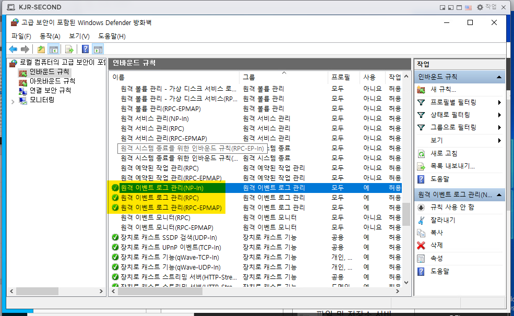
Task: Select the 원격 이벤트 로그 관리(NP-In) rule row
Action: (256, 188)
